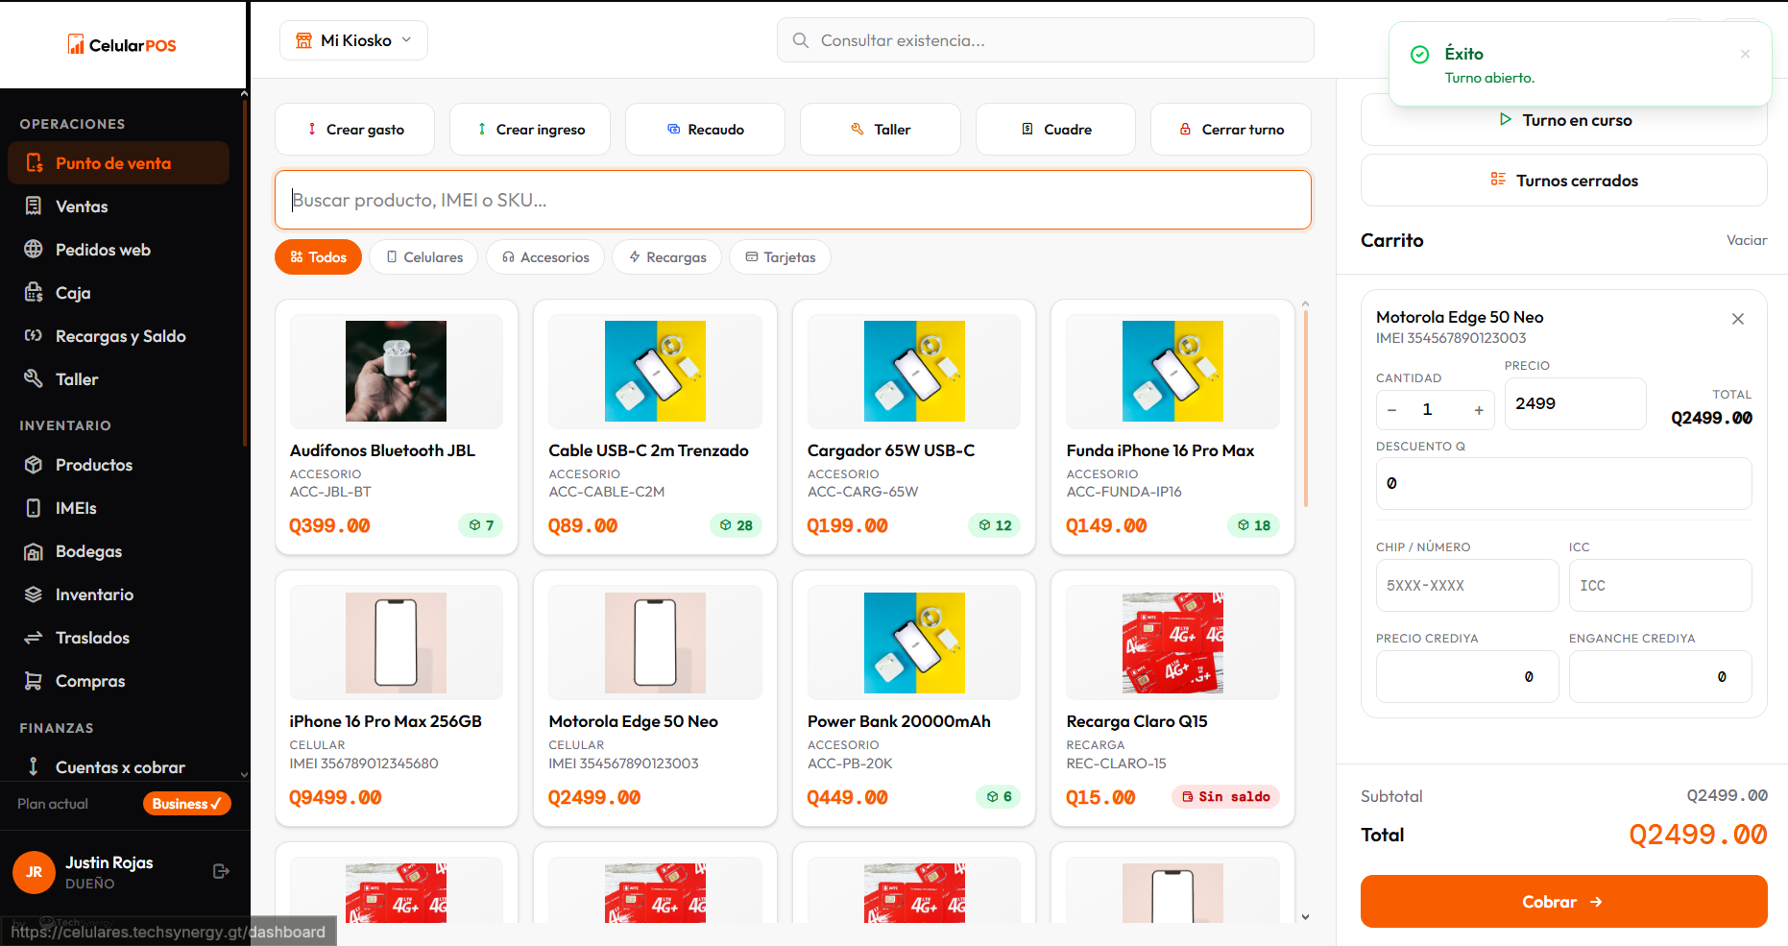The width and height of the screenshot is (1788, 946).
Task: Filter products by Accesorios
Action: pyautogui.click(x=544, y=256)
